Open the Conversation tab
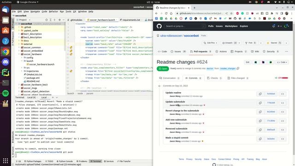The height and width of the screenshot is (166, 295). click(x=169, y=78)
